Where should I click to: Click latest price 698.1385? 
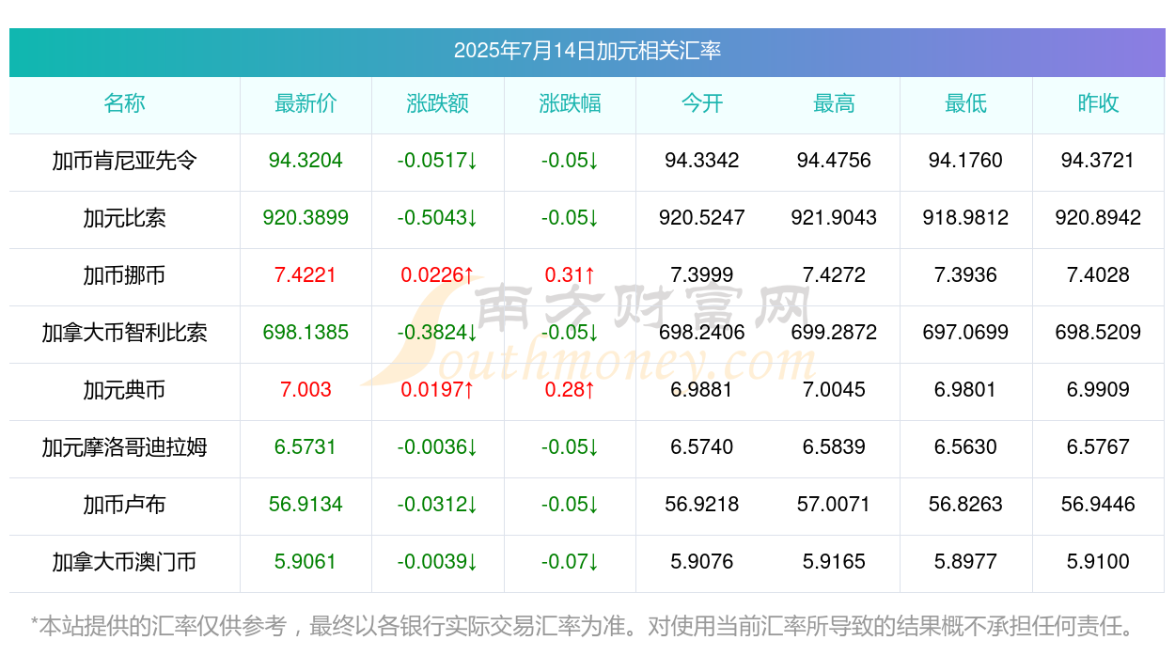point(305,333)
